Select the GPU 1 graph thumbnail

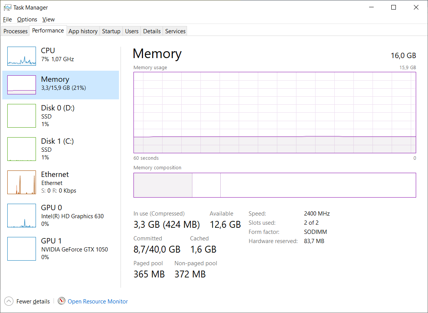click(x=21, y=249)
